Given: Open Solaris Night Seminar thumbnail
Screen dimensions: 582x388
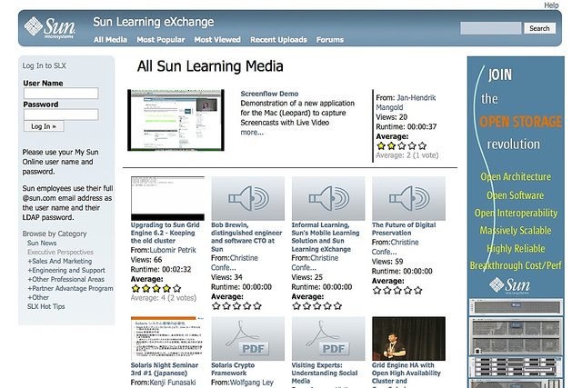Looking at the screenshot, I should point(167,338).
